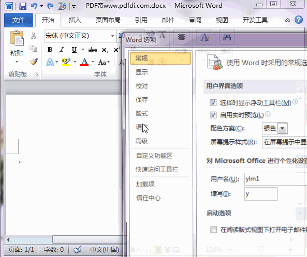Toggle 选择时显示浮动工具栏 checkbox
This screenshot has height=257, width=307.
tap(213, 103)
